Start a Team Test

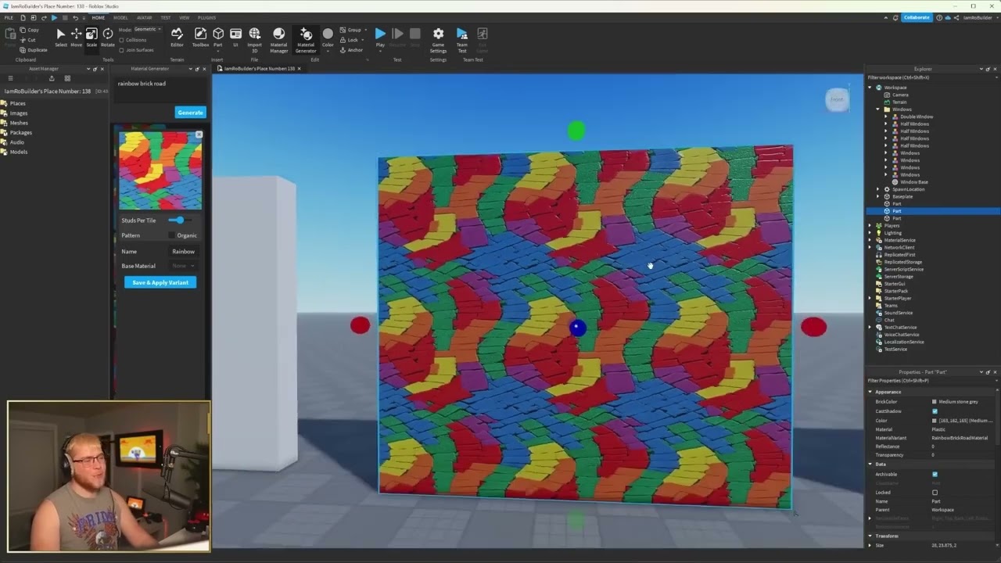pyautogui.click(x=462, y=39)
